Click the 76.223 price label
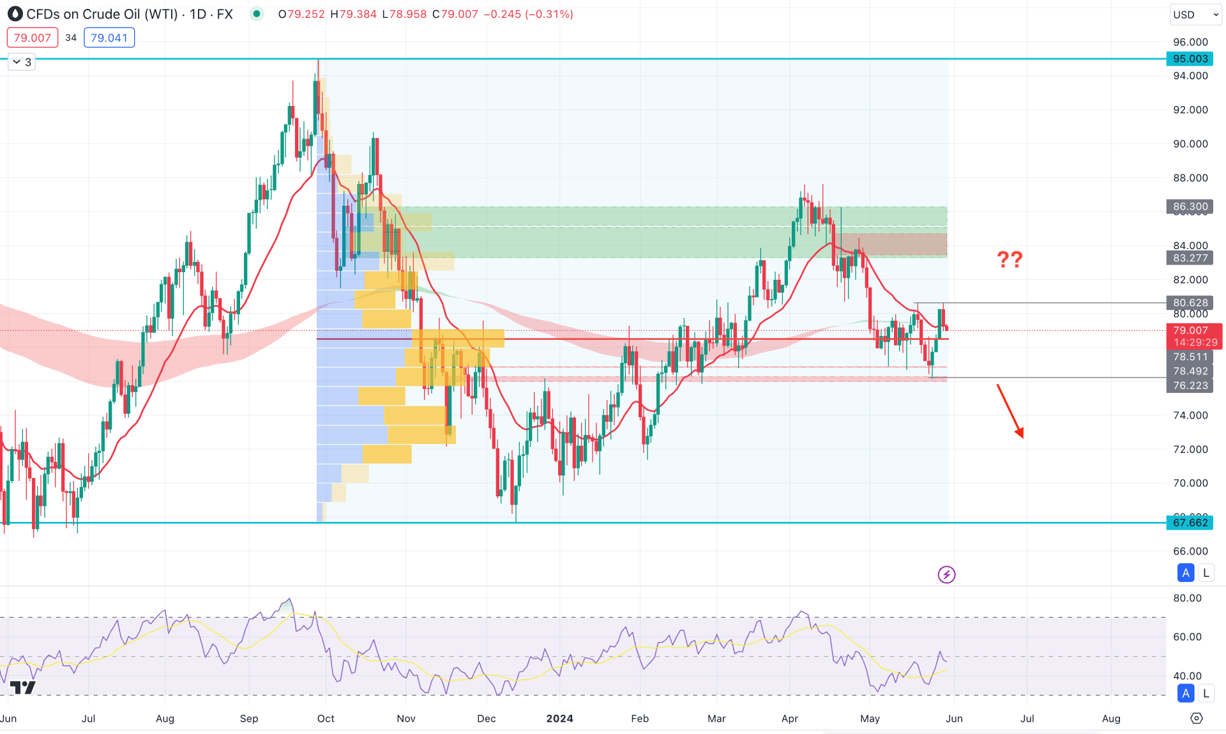Screen dimensions: 1226x734 pos(1190,385)
